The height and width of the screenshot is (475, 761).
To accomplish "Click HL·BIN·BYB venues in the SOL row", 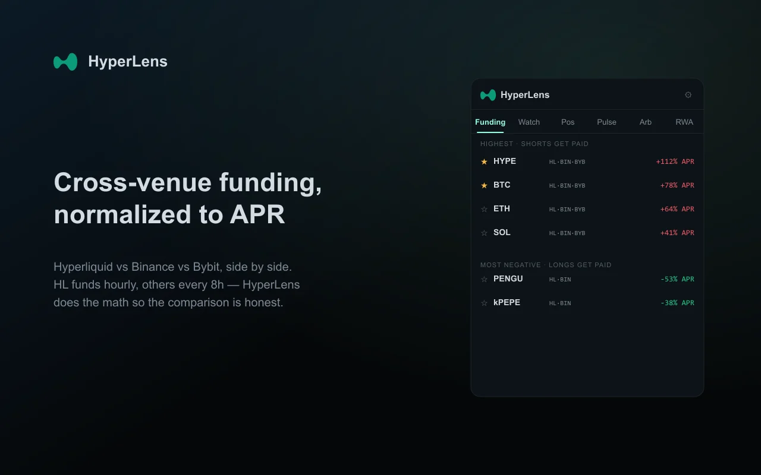I will point(567,233).
